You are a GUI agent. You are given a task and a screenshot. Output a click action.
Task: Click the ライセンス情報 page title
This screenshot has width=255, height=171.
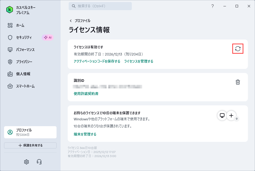89,30
